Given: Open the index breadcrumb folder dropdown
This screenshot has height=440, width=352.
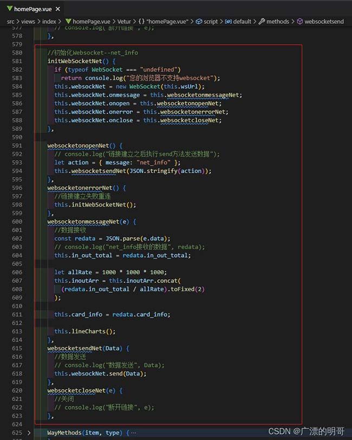Looking at the screenshot, I should tap(49, 22).
